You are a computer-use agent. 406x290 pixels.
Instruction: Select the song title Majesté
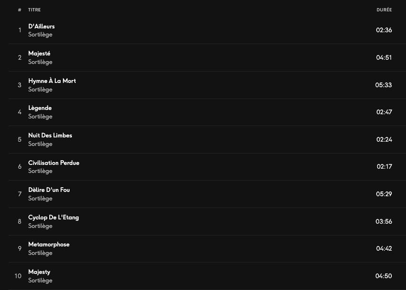tap(39, 54)
